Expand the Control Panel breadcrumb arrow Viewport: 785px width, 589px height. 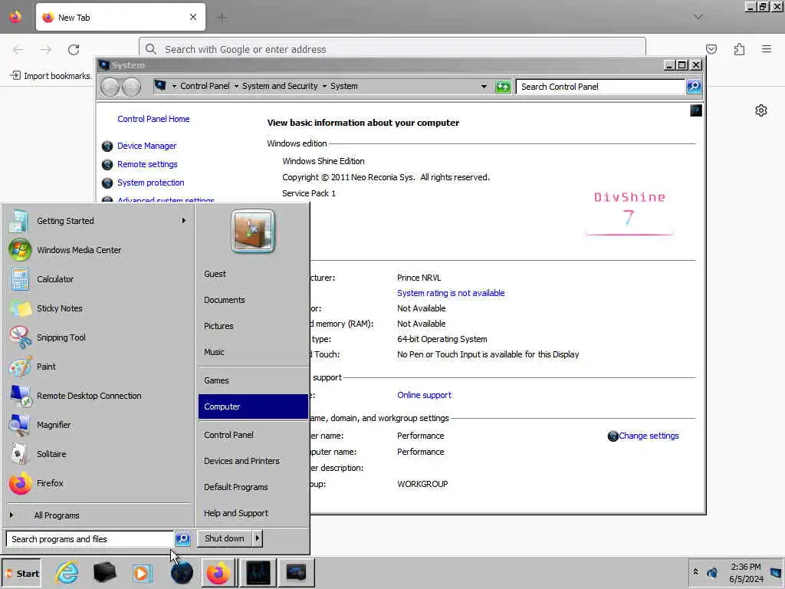pyautogui.click(x=236, y=86)
